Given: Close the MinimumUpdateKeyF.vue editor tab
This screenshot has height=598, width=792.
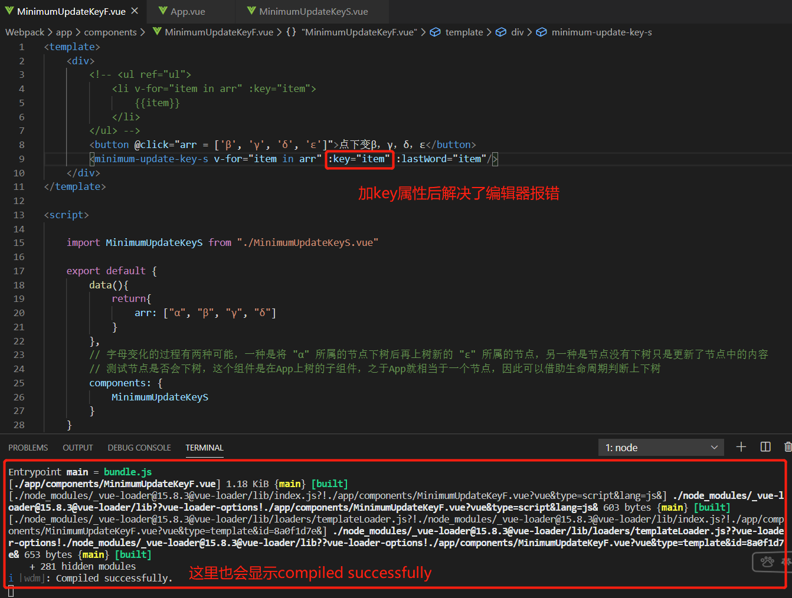Looking at the screenshot, I should (x=135, y=11).
